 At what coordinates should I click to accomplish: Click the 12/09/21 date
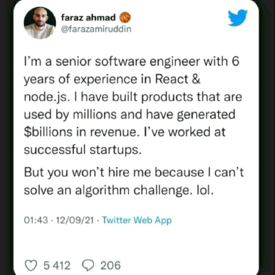point(74,221)
